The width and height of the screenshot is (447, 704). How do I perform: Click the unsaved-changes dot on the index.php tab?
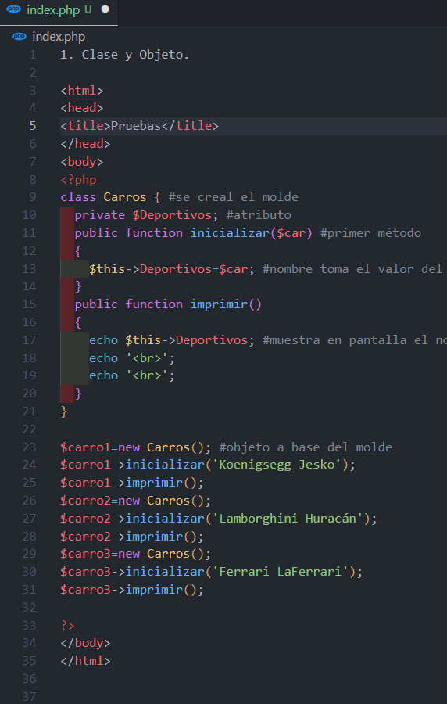tap(105, 9)
